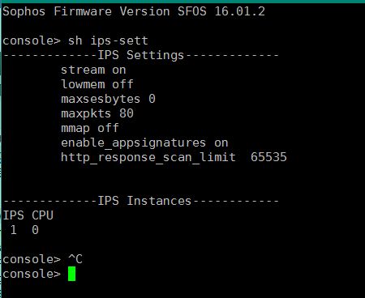Viewport: 365px width, 298px height.
Task: Click the value 65535
Action: coord(268,157)
